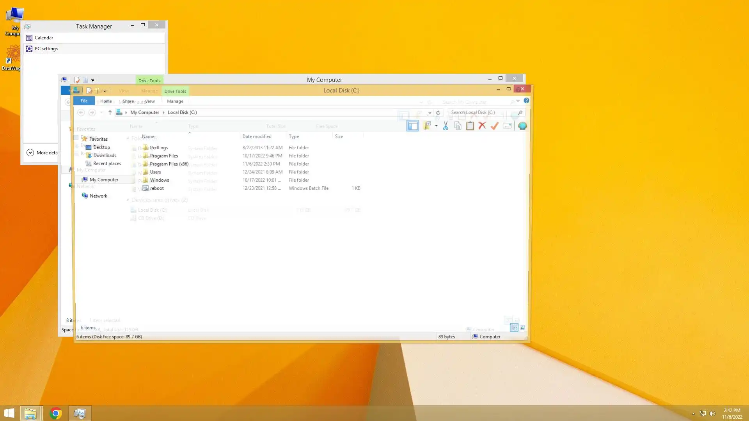Image resolution: width=749 pixels, height=421 pixels.
Task: Open Google Chrome from the taskbar
Action: click(56, 413)
